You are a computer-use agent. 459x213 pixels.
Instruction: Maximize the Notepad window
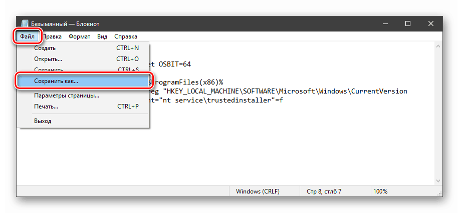pyautogui.click(x=408, y=23)
